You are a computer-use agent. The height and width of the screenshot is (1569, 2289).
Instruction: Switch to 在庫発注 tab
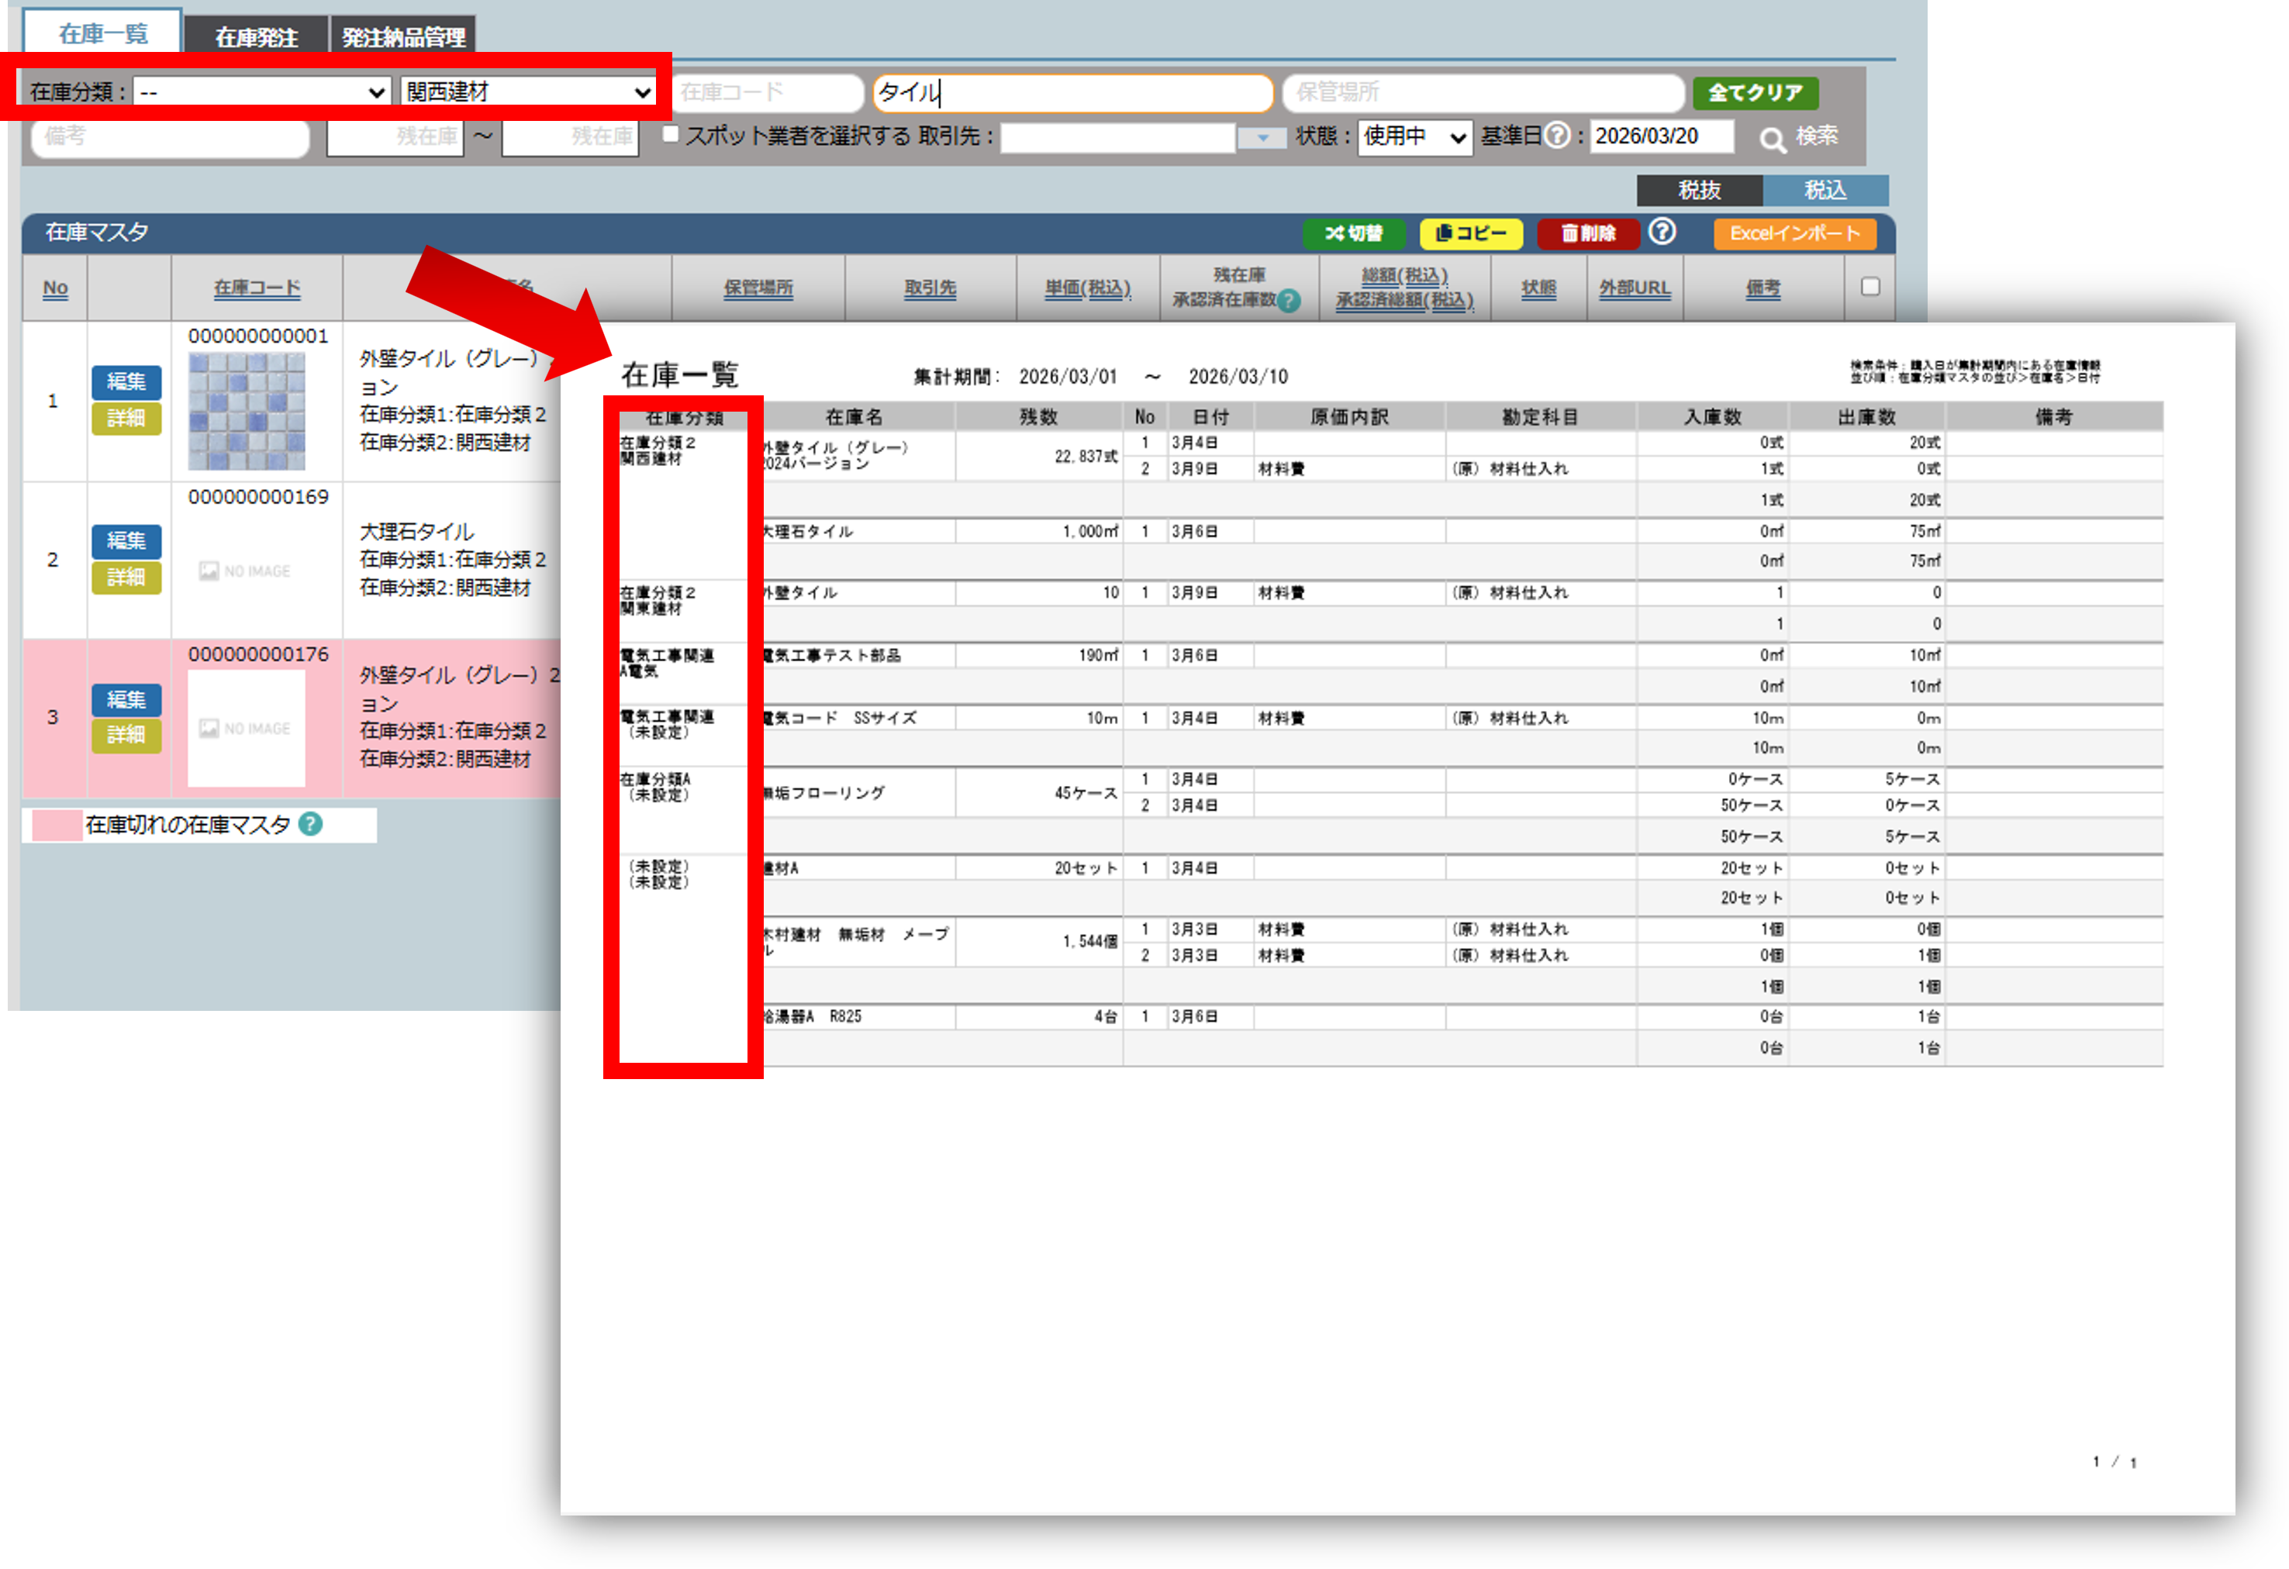point(256,37)
